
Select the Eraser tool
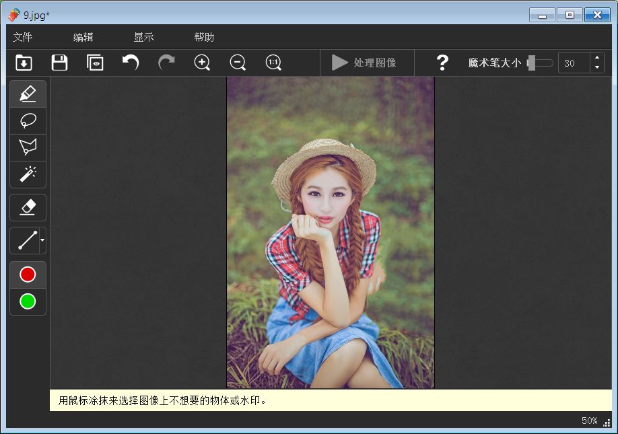(x=28, y=208)
